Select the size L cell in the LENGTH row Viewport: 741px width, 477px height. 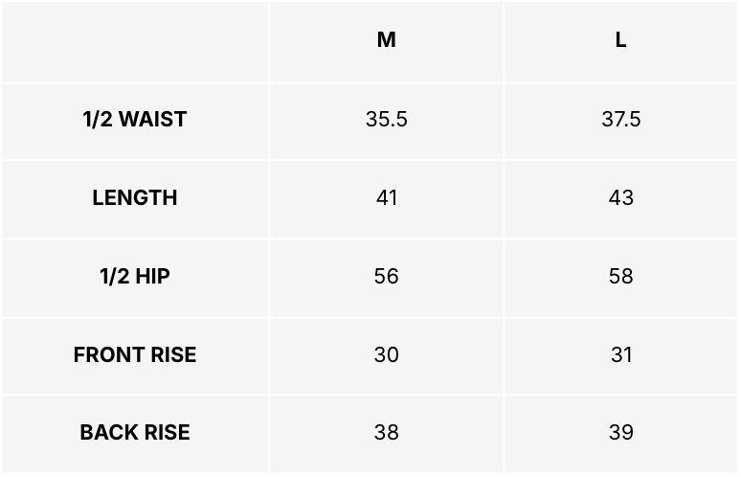(620, 198)
